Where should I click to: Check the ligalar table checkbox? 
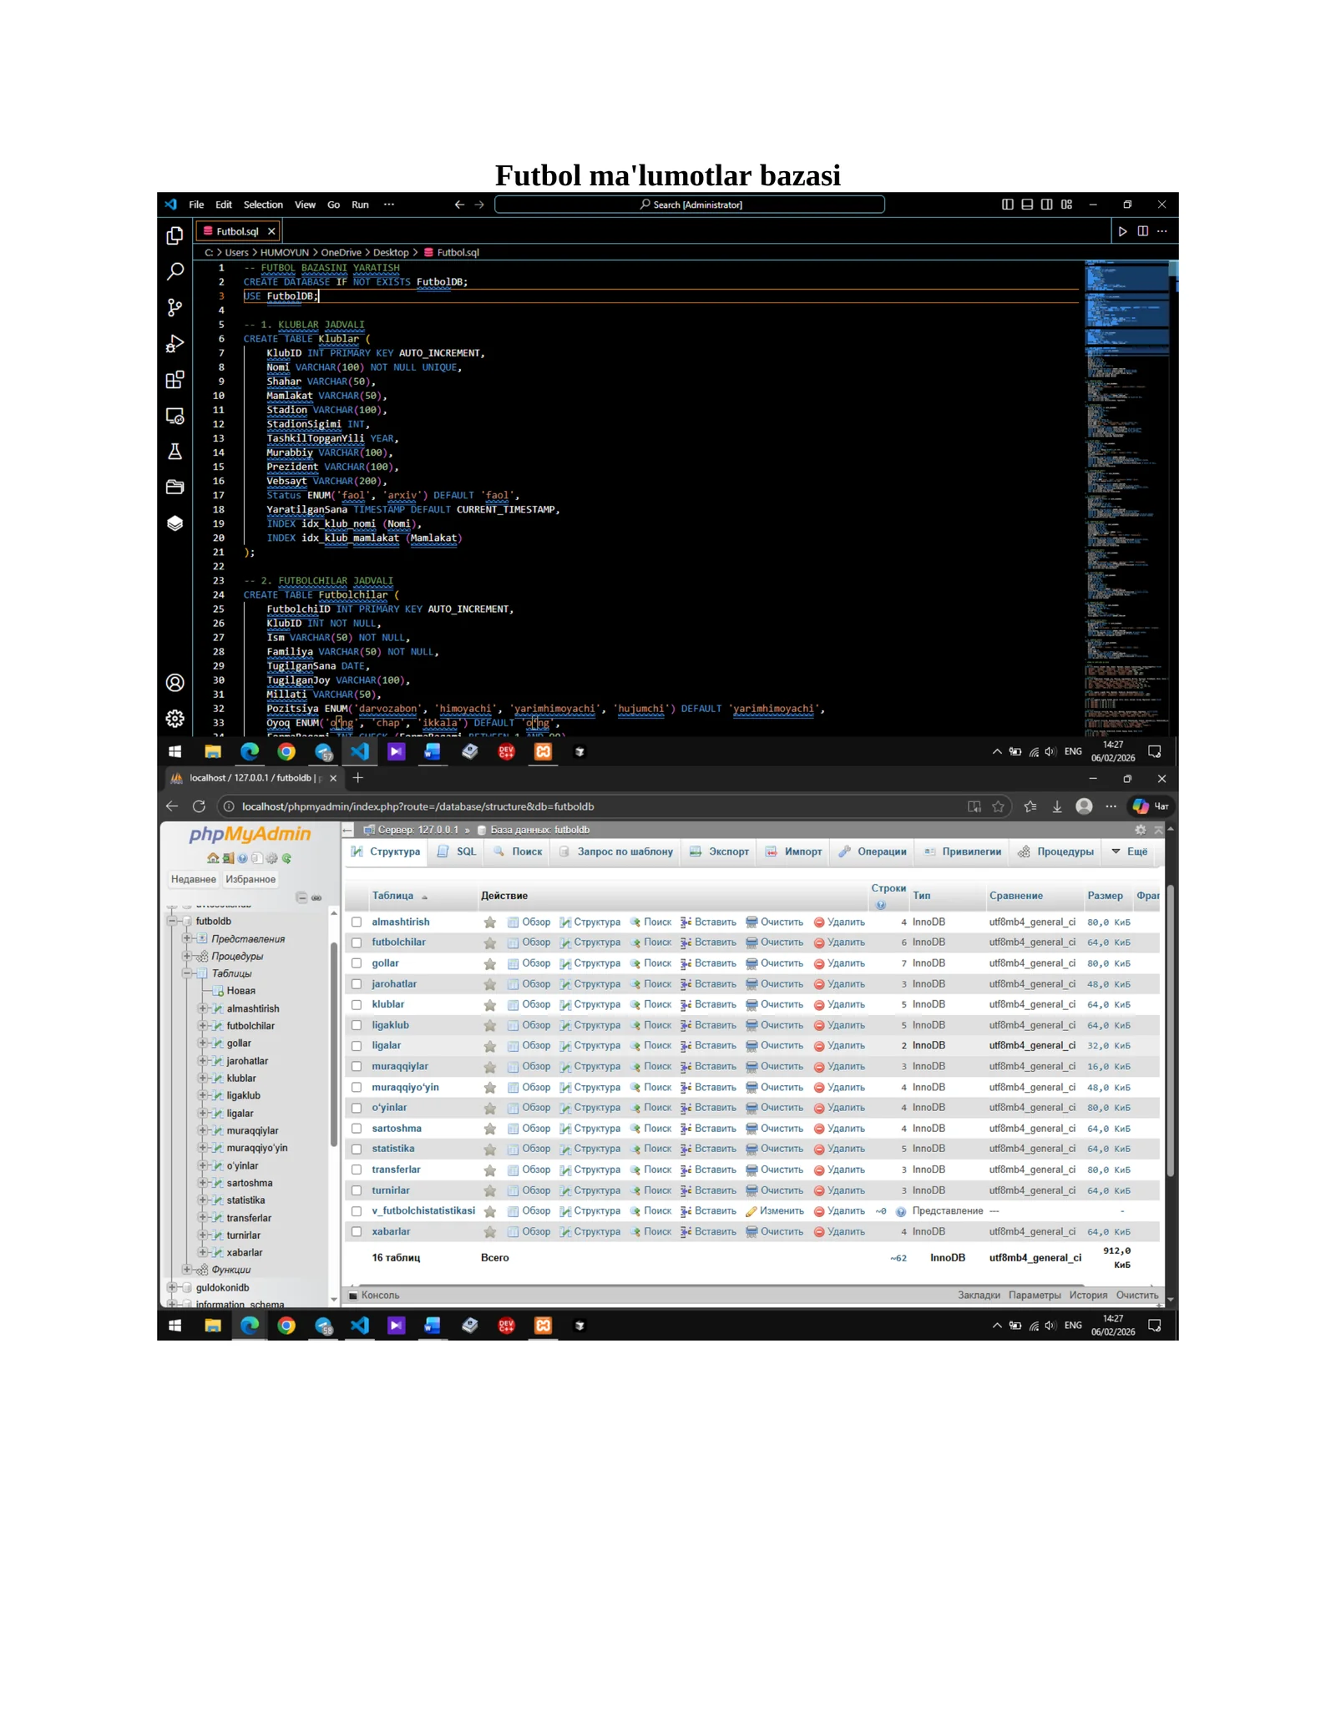point(357,1046)
